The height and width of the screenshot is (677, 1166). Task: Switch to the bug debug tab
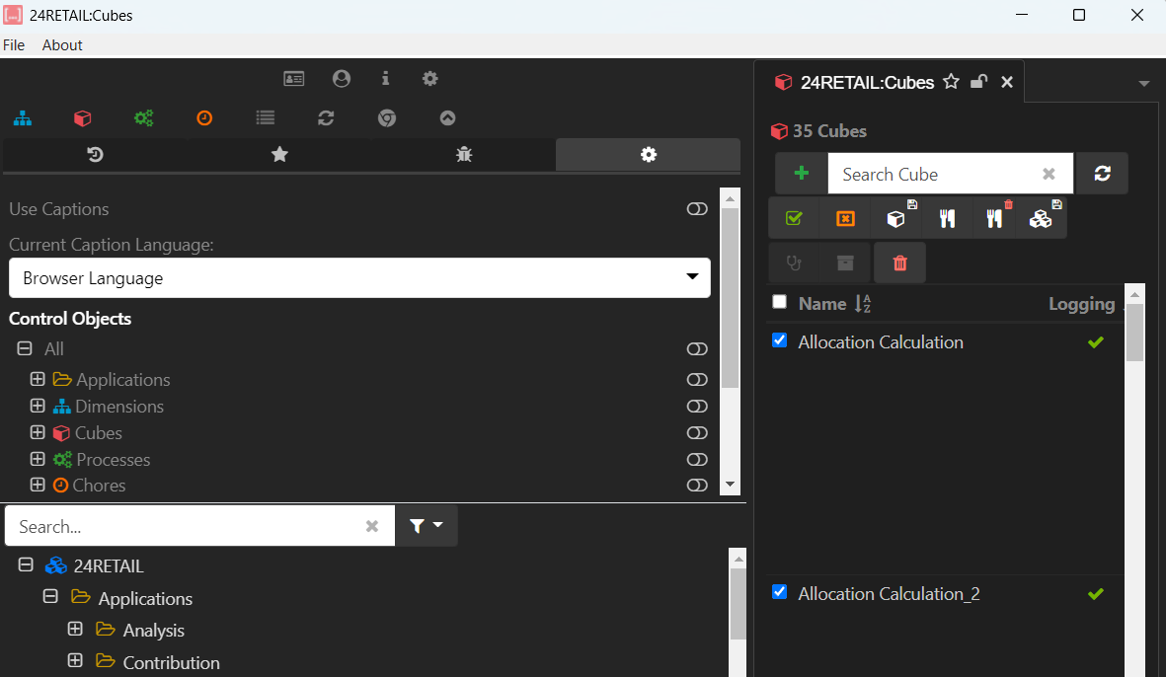click(464, 155)
